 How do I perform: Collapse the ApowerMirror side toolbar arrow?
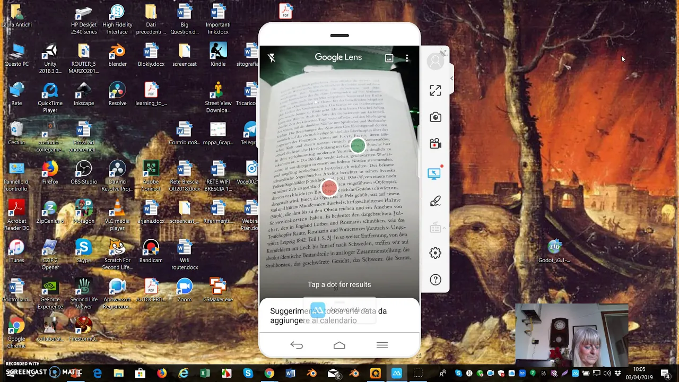click(x=451, y=79)
